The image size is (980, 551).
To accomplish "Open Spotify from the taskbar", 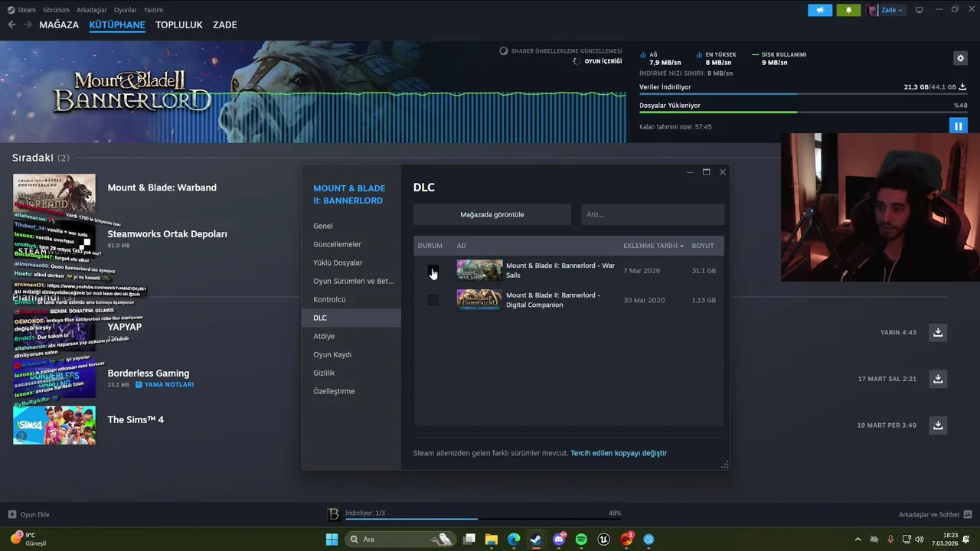I will [581, 540].
